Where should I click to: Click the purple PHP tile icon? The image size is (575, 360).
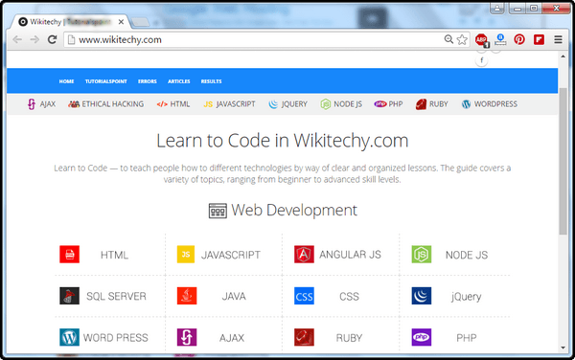tap(422, 337)
